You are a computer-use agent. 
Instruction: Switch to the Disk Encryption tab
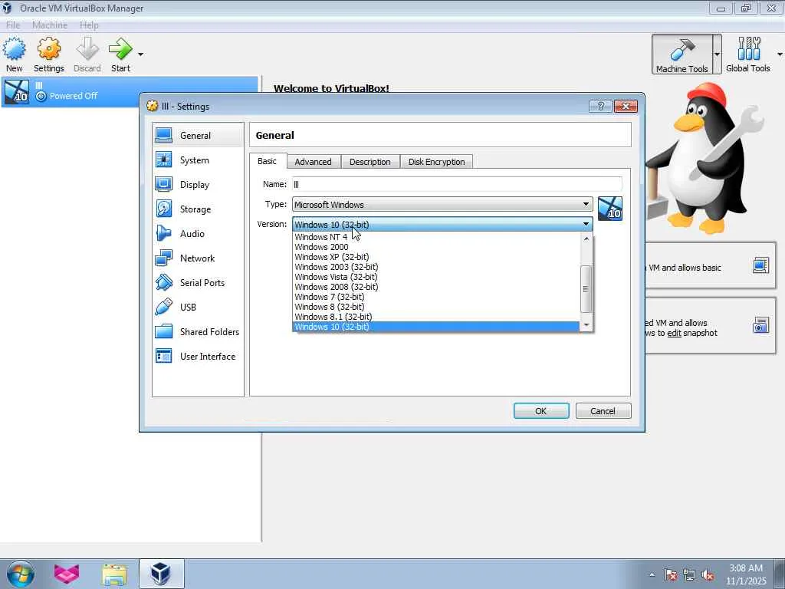click(x=436, y=162)
